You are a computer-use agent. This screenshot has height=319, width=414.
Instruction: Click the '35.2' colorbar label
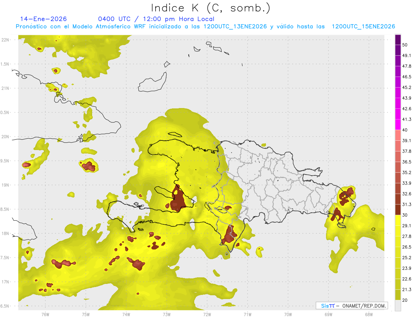click(x=407, y=173)
